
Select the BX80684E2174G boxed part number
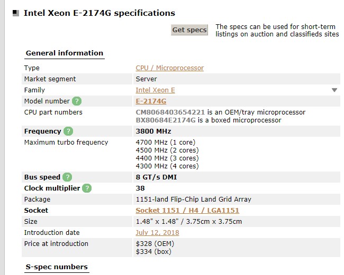166,120
